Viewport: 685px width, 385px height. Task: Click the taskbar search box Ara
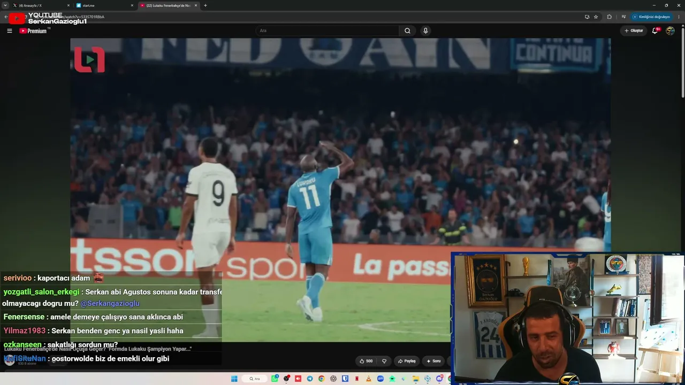coord(254,379)
